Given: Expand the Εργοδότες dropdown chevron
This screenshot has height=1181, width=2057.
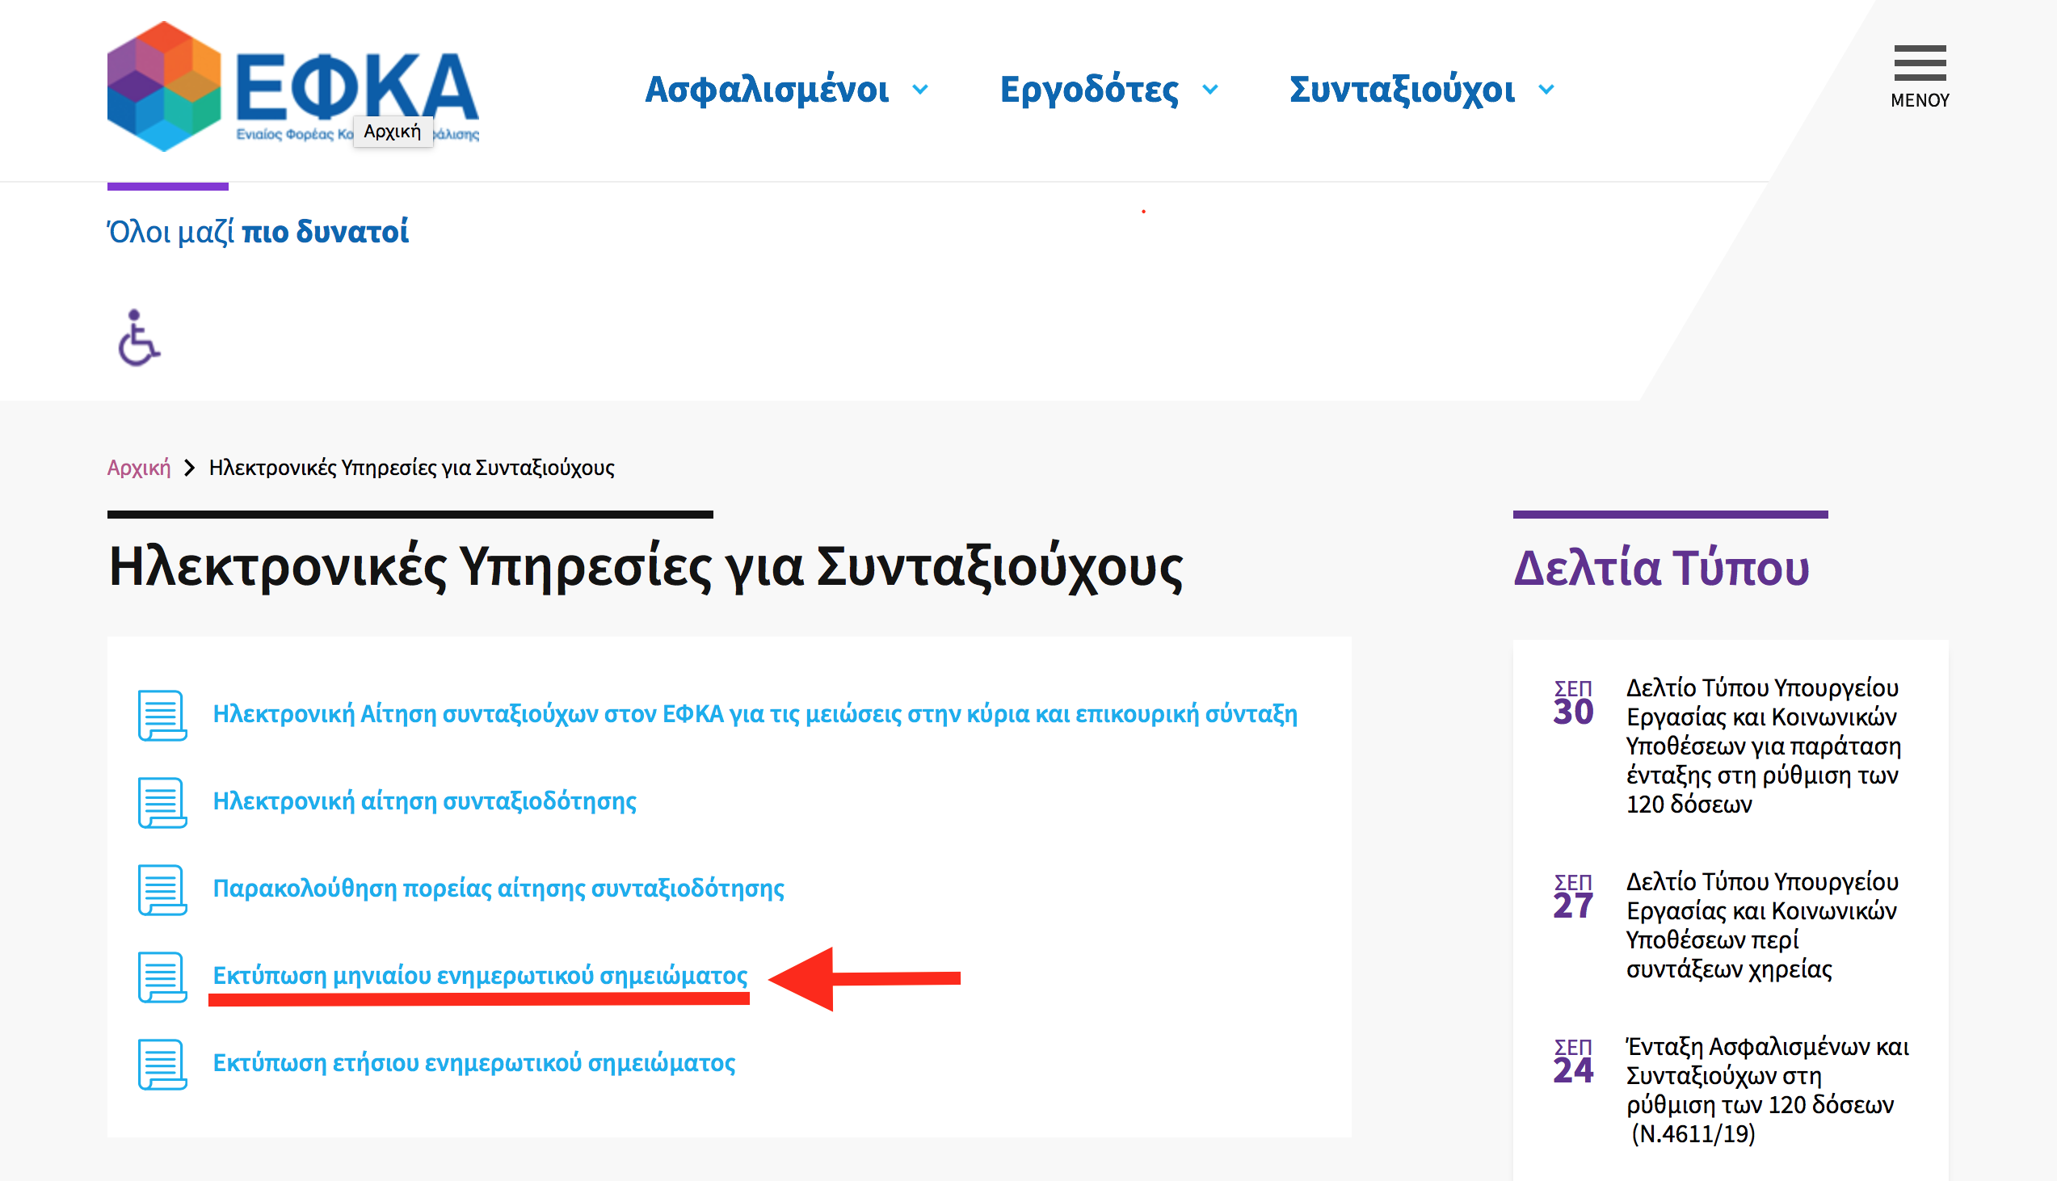Looking at the screenshot, I should tap(1210, 89).
